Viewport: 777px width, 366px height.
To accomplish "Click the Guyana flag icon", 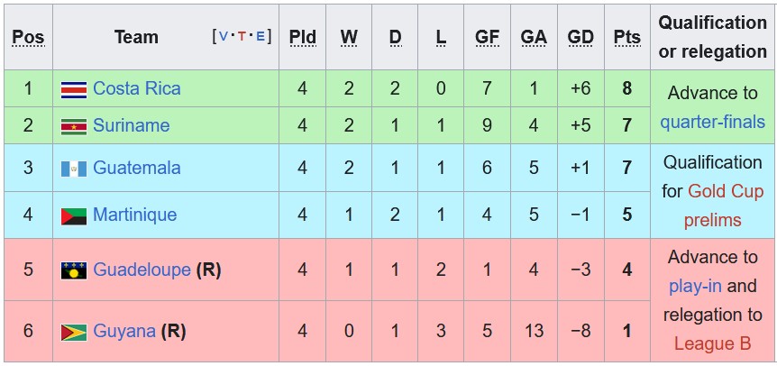I will point(73,332).
